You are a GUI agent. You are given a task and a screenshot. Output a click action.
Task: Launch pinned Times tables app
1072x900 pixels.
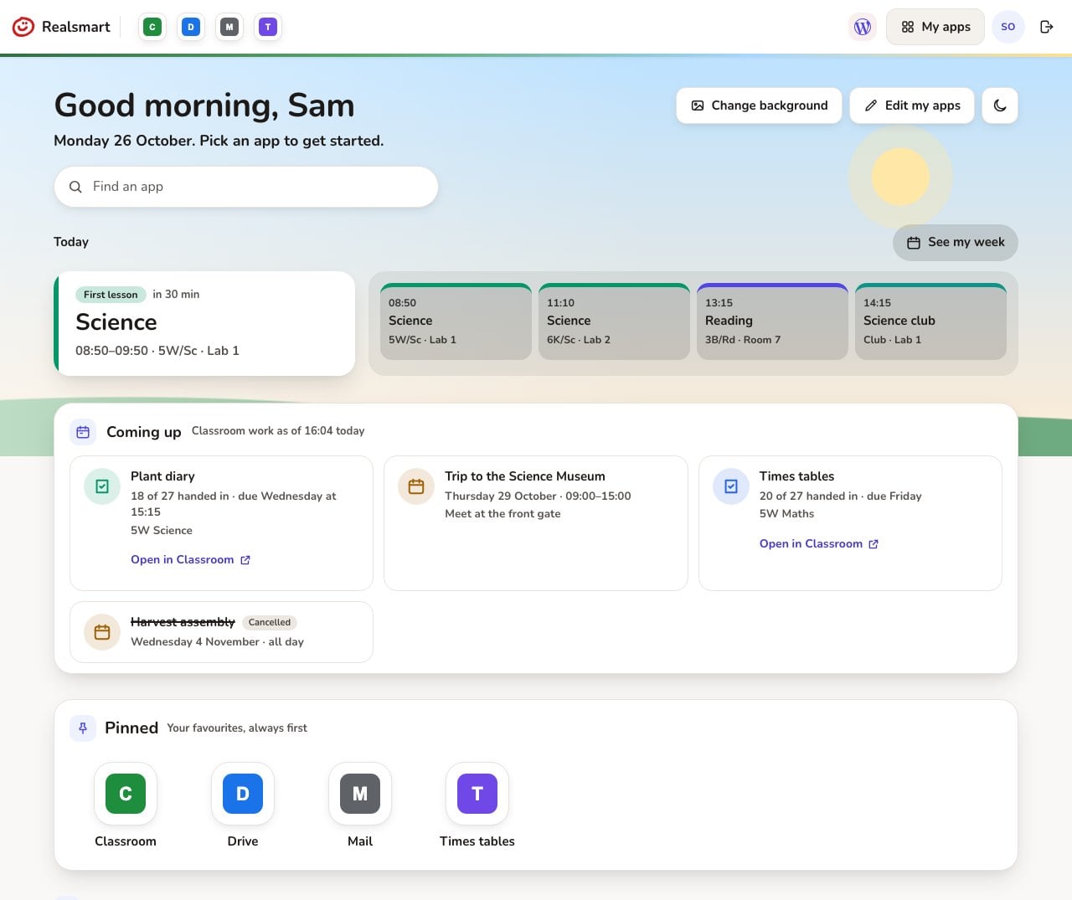(477, 805)
